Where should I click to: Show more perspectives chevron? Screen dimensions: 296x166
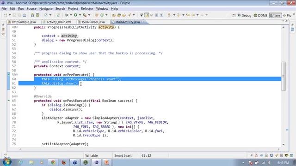[294, 14]
